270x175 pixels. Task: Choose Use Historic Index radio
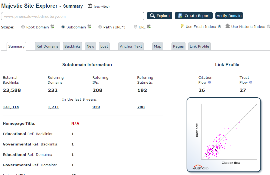(x=268, y=27)
